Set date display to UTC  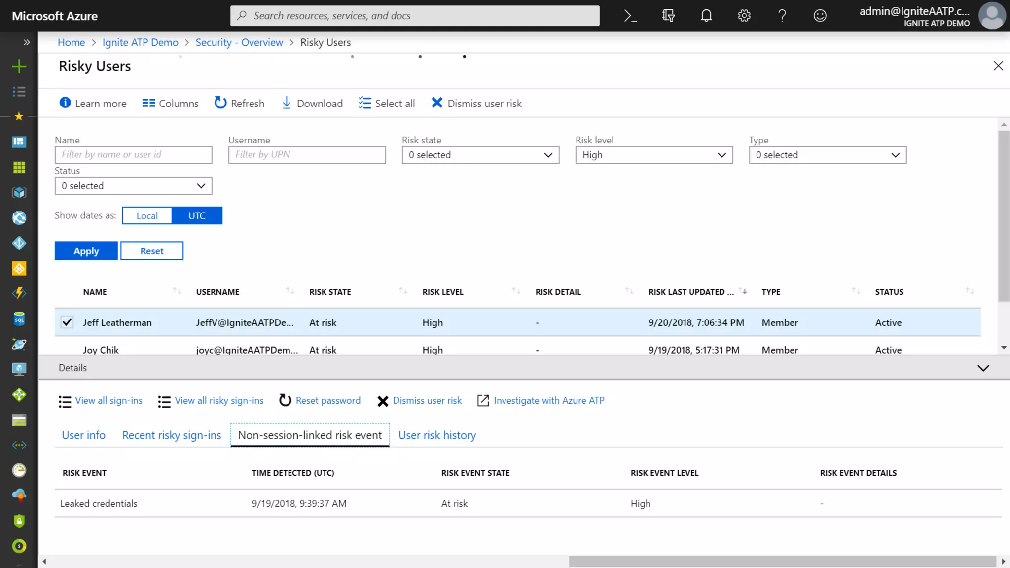[x=197, y=215]
